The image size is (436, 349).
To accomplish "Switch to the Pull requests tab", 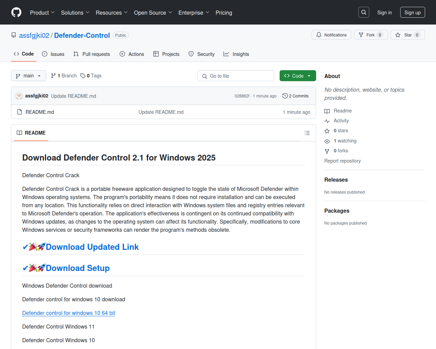I will point(92,54).
